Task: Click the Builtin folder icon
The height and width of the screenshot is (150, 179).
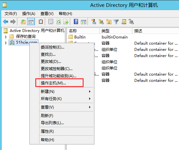Action: click(x=71, y=37)
